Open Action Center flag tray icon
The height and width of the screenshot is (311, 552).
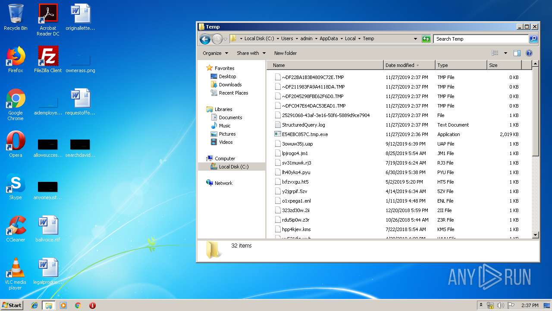coord(511,305)
